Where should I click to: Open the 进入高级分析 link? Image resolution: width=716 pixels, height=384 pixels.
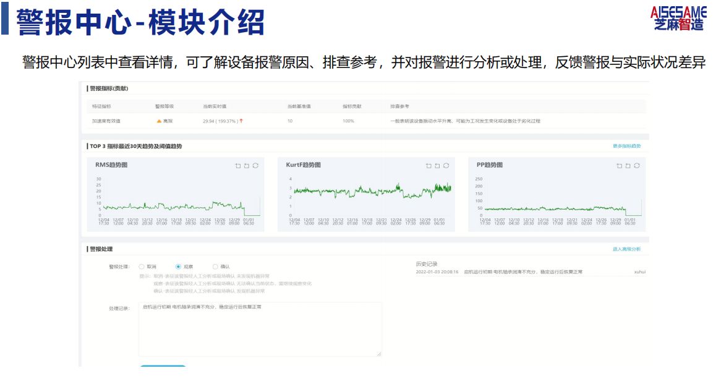point(626,249)
